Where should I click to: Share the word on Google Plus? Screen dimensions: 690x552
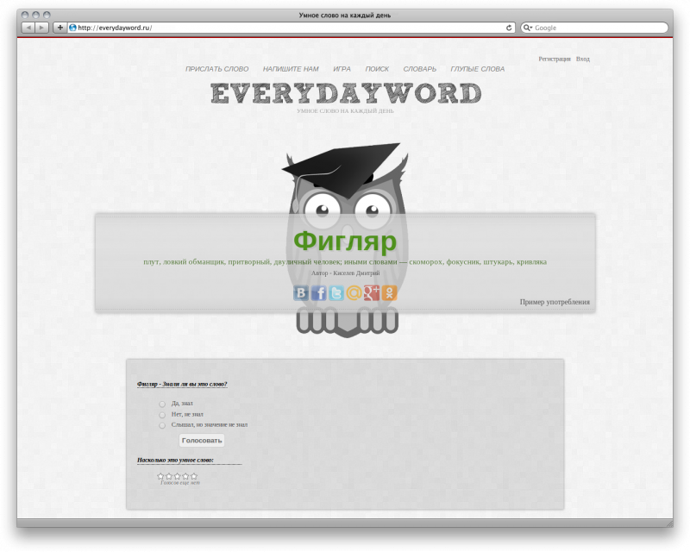coord(372,293)
